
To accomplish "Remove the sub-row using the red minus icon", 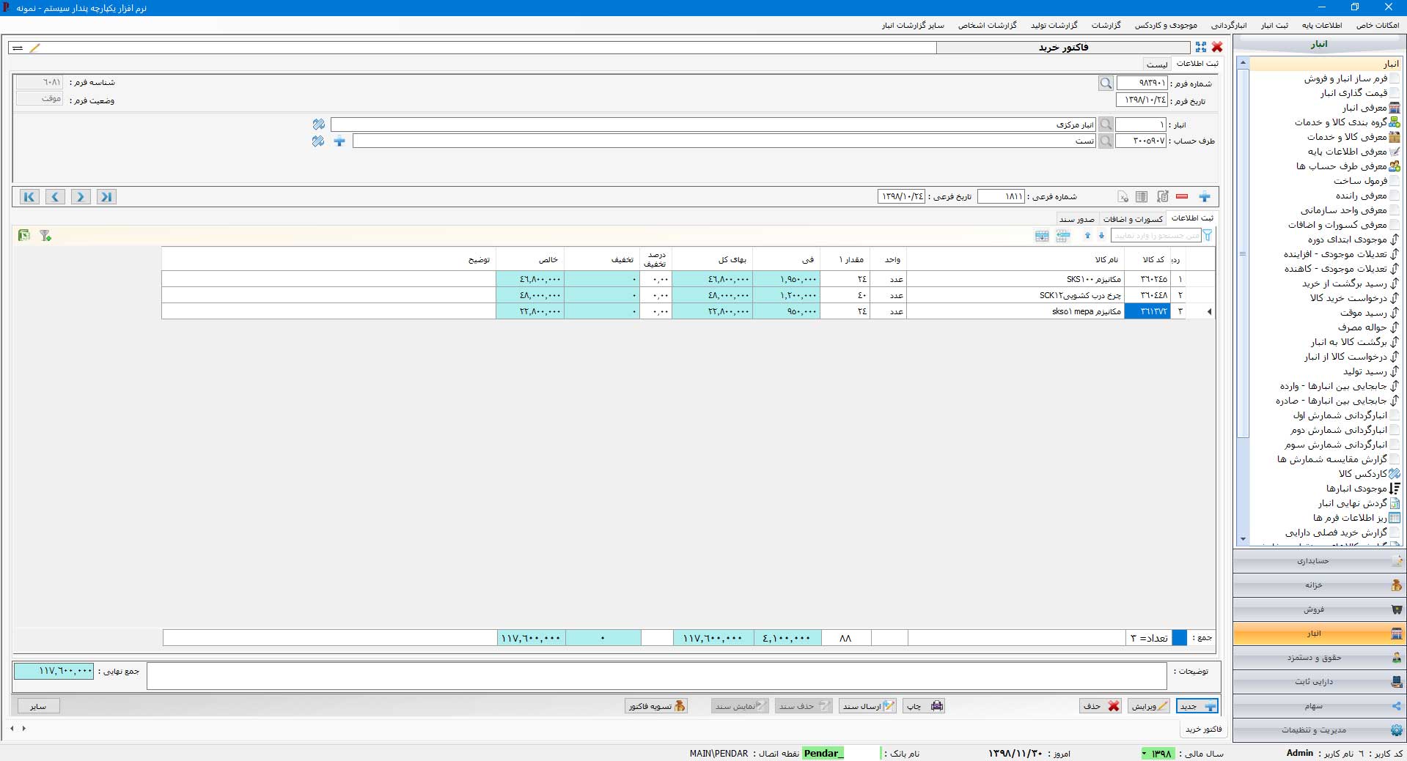I will tap(1182, 196).
